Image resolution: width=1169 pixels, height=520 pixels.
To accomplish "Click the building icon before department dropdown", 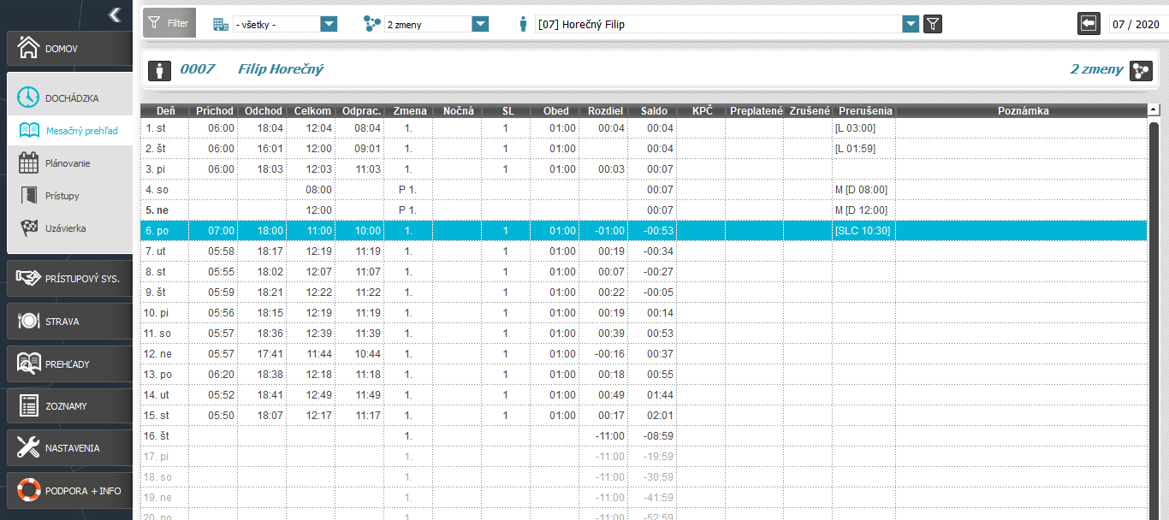I will 221,24.
